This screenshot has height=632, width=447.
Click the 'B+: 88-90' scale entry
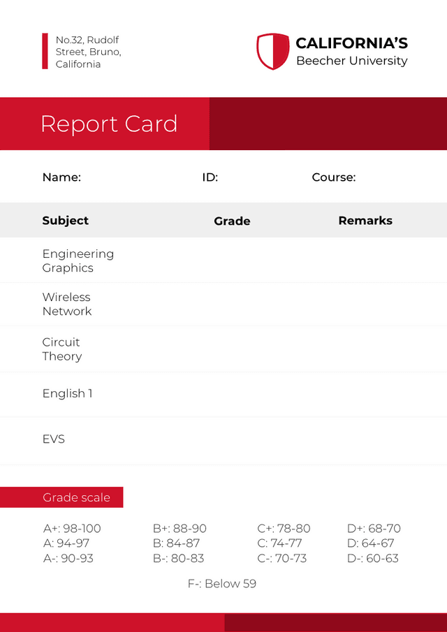point(179,529)
